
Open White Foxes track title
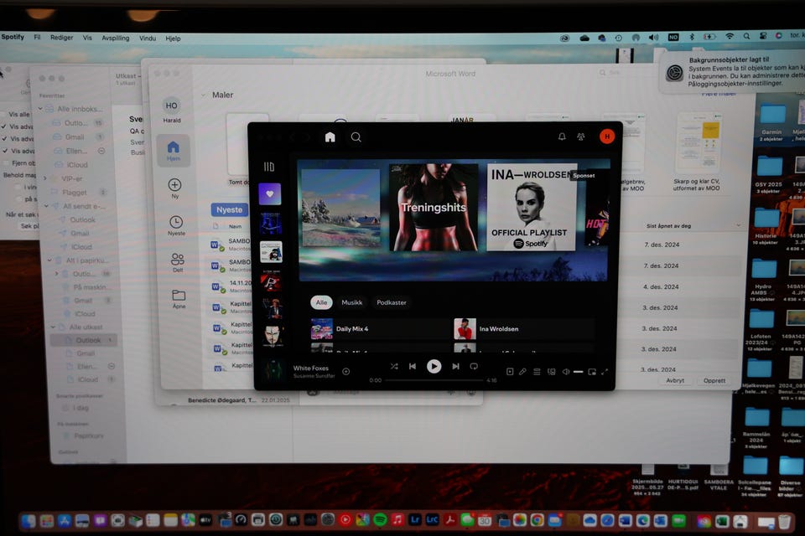(310, 368)
